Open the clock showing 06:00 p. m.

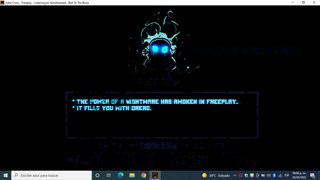(299, 175)
